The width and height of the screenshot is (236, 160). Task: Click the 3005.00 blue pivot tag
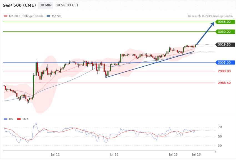225,62
